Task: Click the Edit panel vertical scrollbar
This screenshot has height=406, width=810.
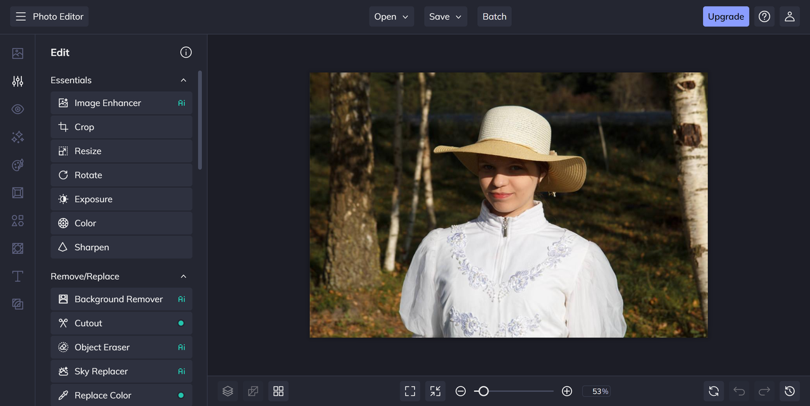Action: pos(200,120)
